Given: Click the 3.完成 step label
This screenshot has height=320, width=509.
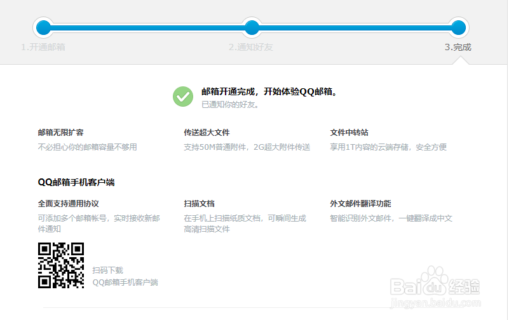Looking at the screenshot, I should 458,48.
